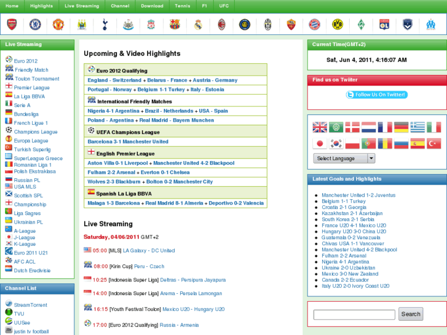Select the FC Barcelona crest
This screenshot has width=447, height=335.
pyautogui.click(x=175, y=25)
